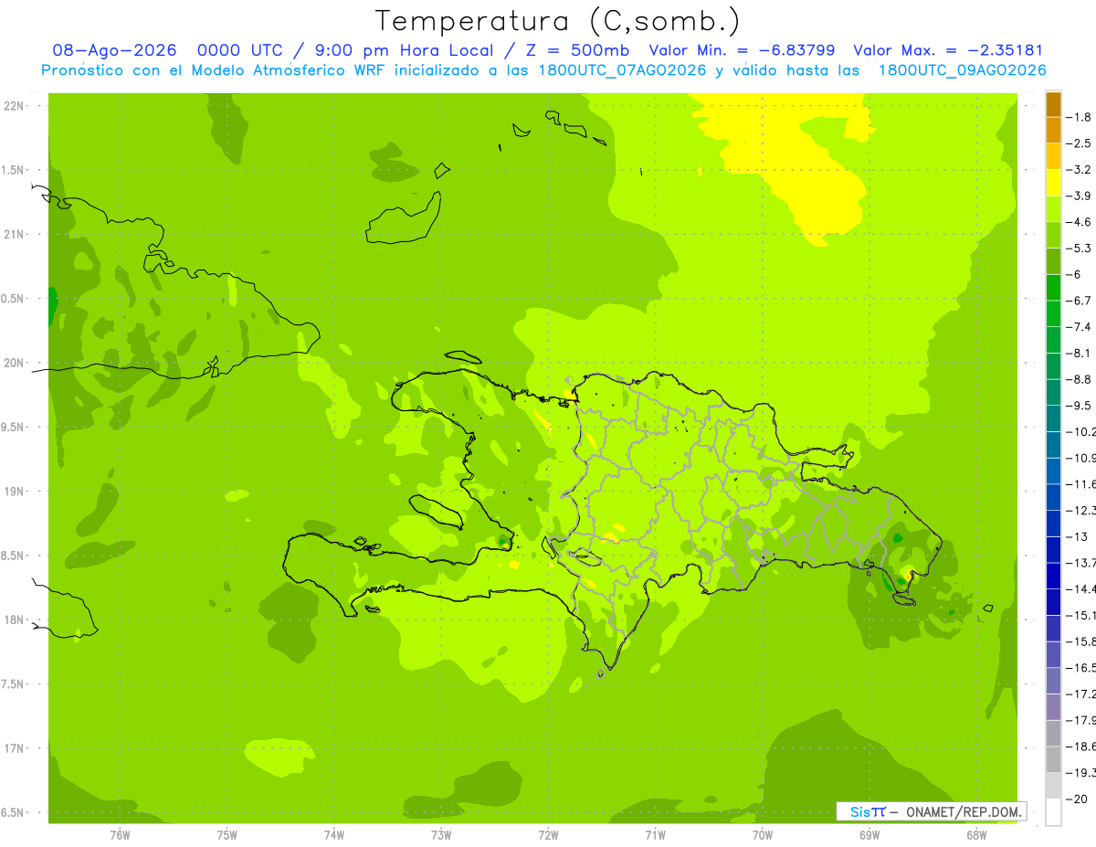Click 'Valor Max. = -2.35181'
Screen dimensions: 1096x847
[947, 51]
